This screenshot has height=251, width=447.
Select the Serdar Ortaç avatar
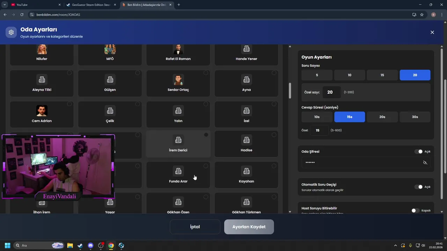178,80
